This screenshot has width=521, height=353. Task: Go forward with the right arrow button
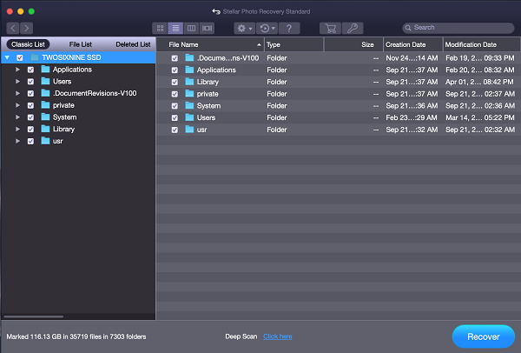click(26, 28)
